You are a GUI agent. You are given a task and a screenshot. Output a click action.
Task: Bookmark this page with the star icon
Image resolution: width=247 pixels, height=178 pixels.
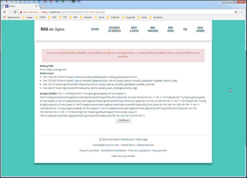point(235,12)
